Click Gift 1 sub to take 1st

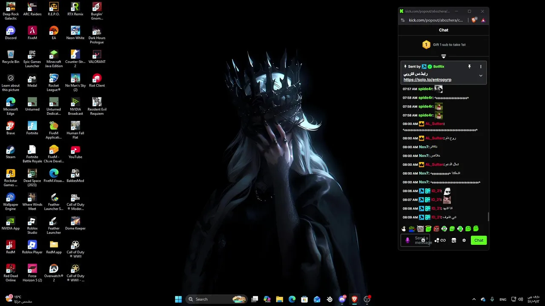pos(449,45)
